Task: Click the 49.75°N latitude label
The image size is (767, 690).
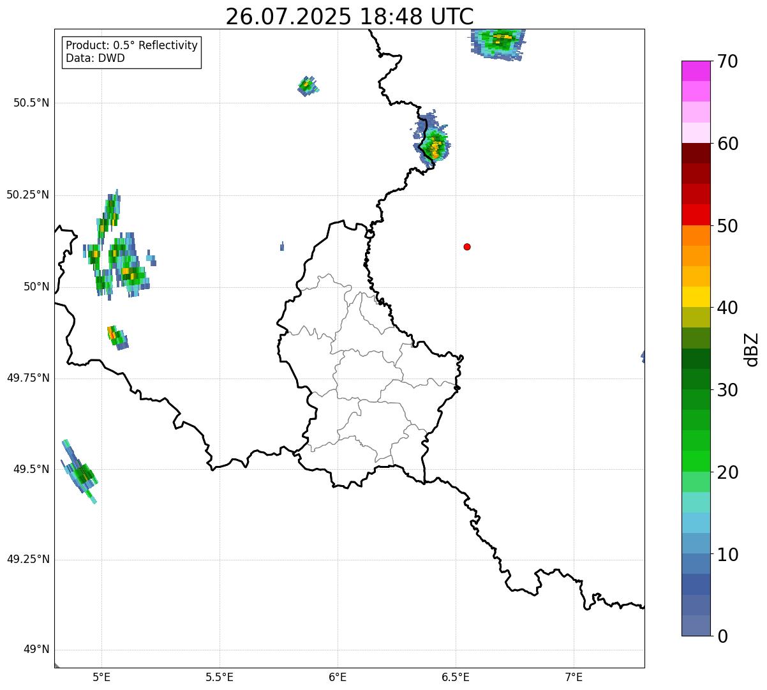Action: pyautogui.click(x=28, y=378)
